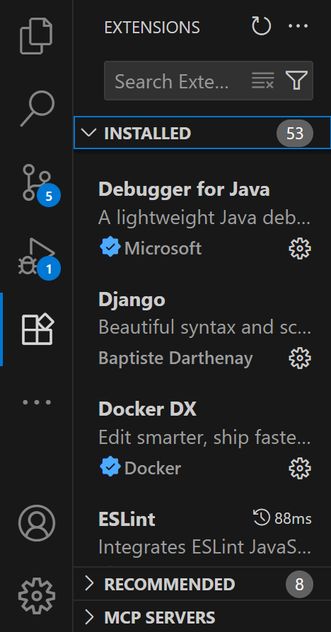Viewport: 331px width, 632px height.
Task: Open the Explorer view icon
Action: tap(36, 36)
